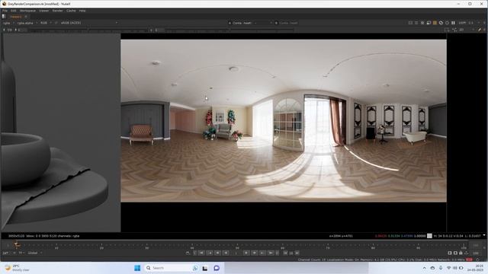Go to the first frame
Screen dimensions: 488x274
pyautogui.click(x=201, y=253)
